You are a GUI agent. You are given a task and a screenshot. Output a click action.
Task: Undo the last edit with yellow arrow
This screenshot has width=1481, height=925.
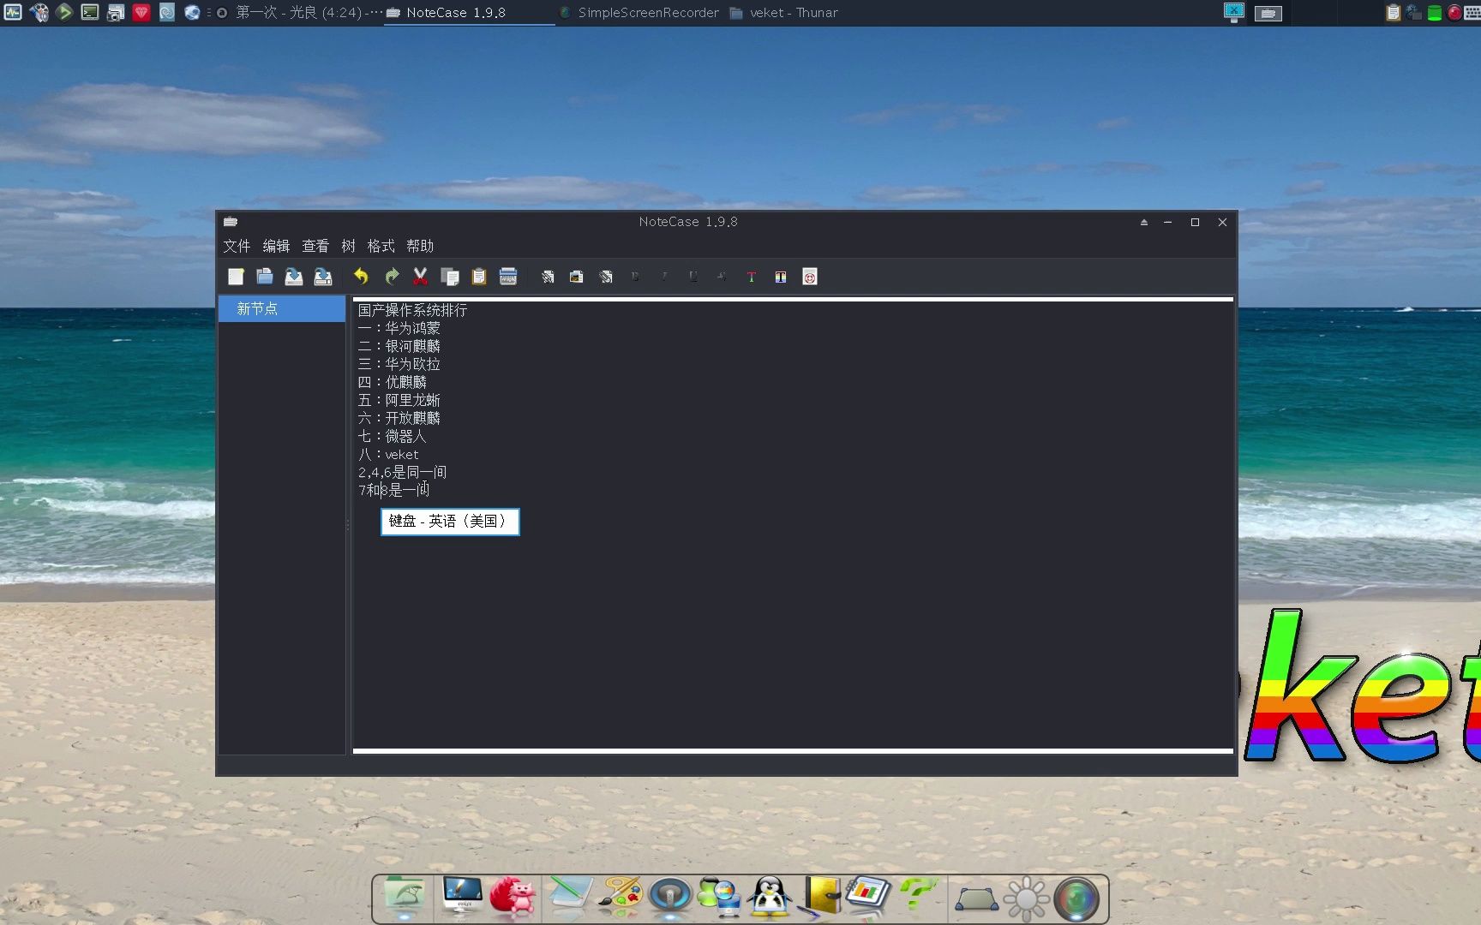(361, 277)
